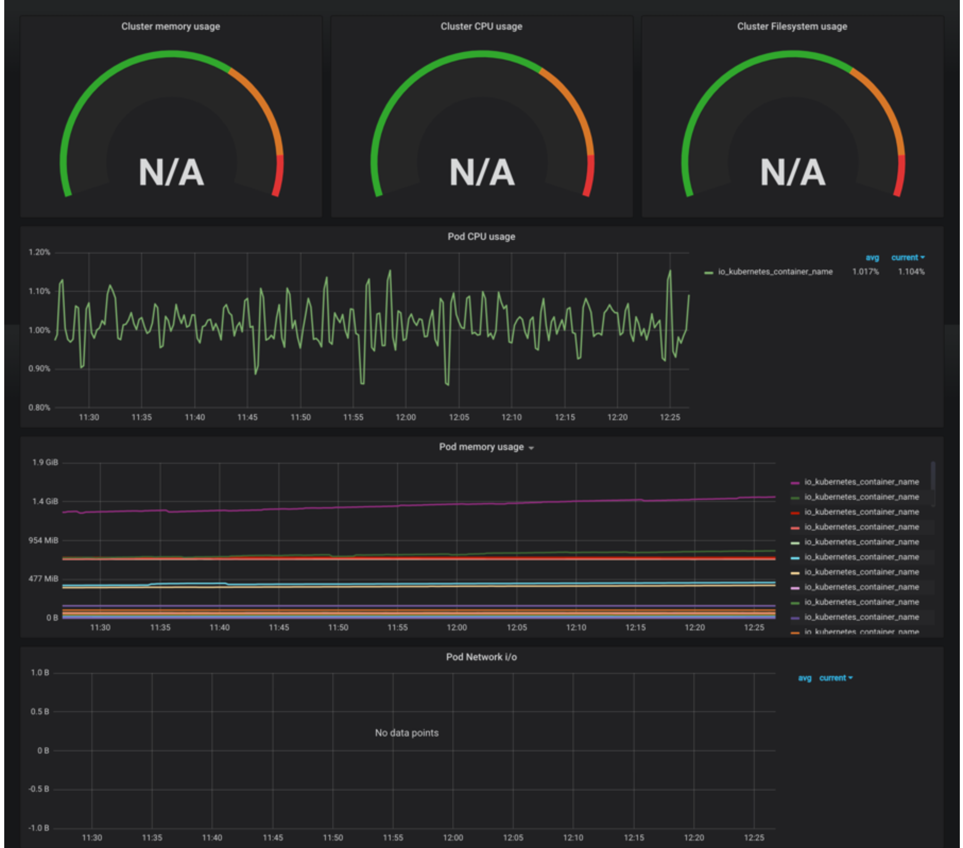The height and width of the screenshot is (848, 963).
Task: Click avg header in Pod Network i/o legend
Action: 804,678
